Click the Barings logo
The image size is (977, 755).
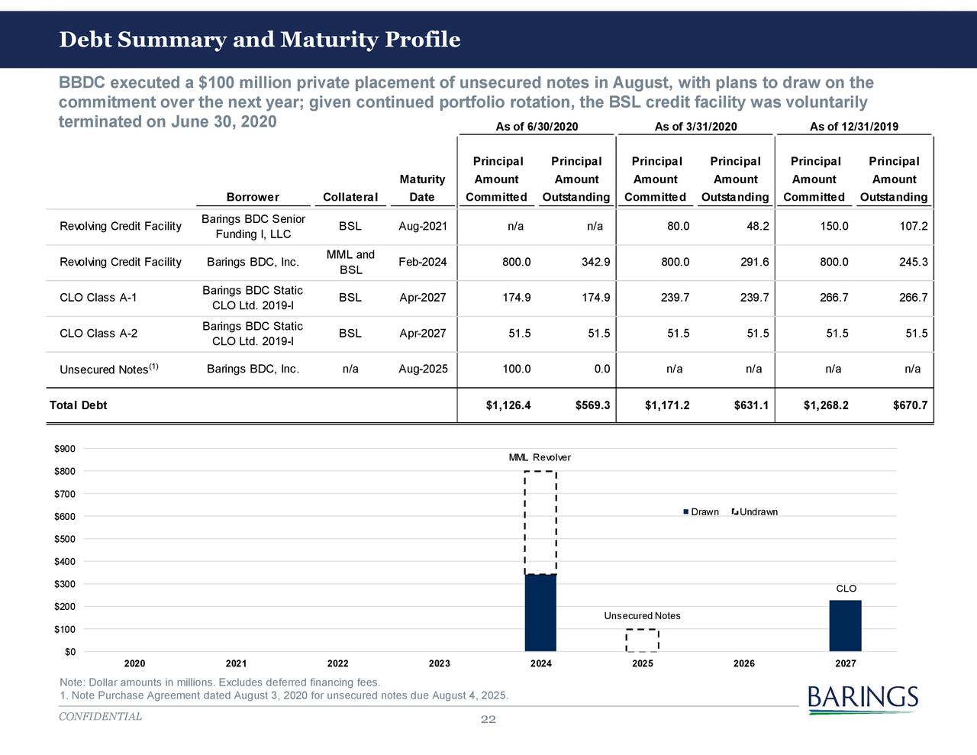point(862,700)
